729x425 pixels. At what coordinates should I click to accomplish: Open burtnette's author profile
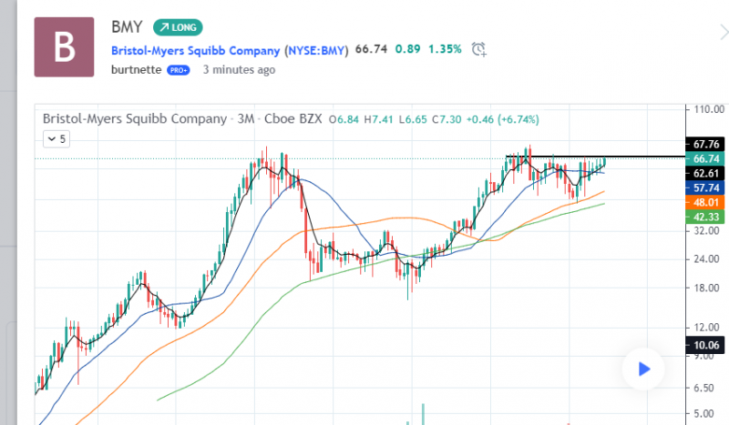pos(136,69)
